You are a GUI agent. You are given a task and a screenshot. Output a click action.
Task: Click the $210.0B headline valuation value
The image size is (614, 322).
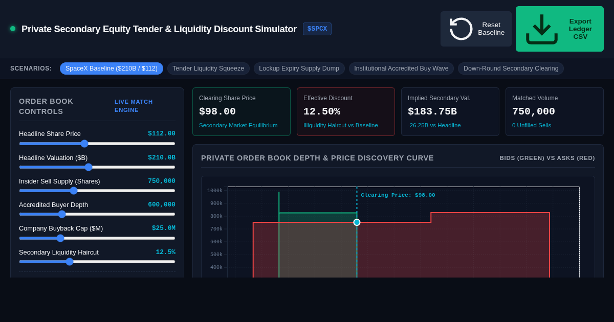(x=162, y=157)
